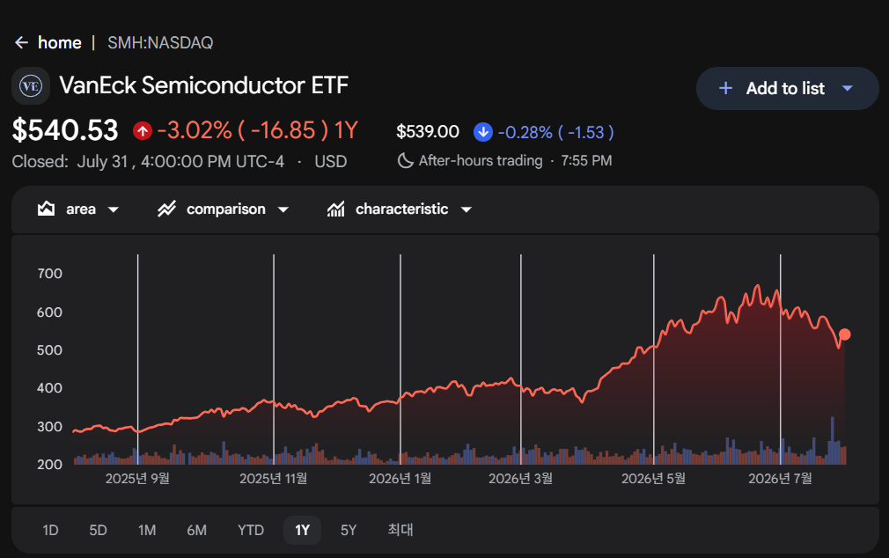Select the 5Y time range
This screenshot has height=558, width=889.
pos(349,530)
